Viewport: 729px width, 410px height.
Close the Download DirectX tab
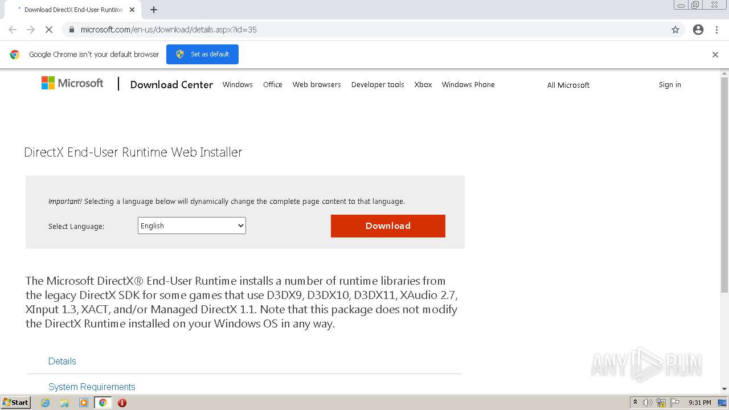[x=132, y=10]
